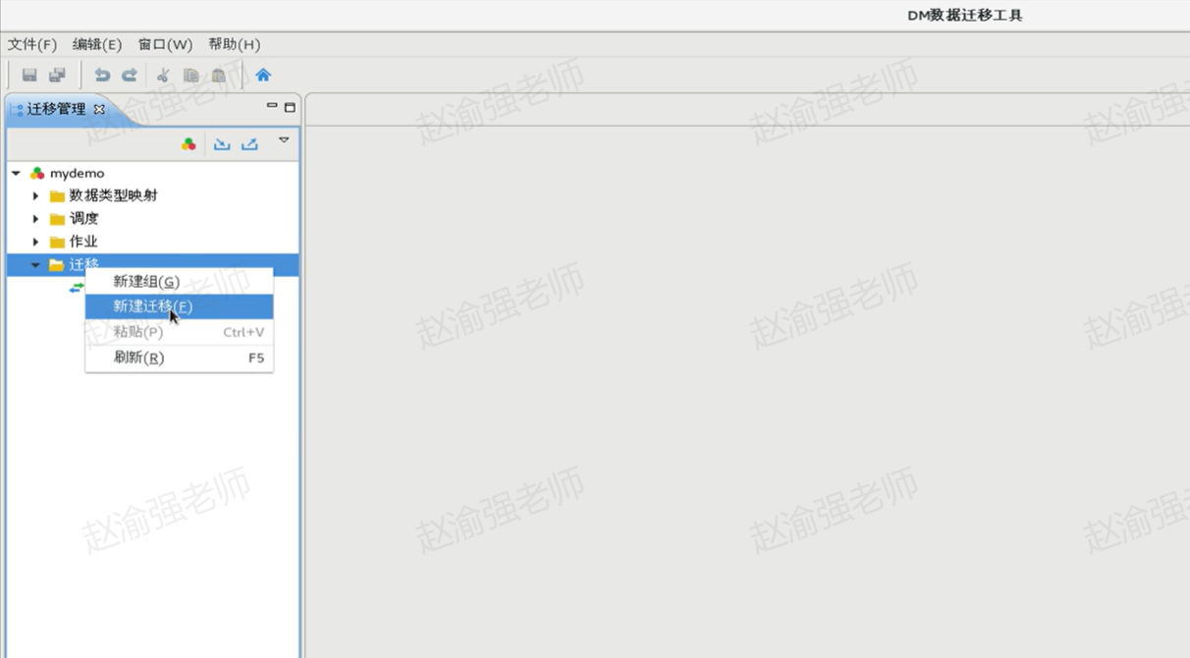Choose 新建迁移(F) from context menu
1190x658 pixels.
pos(180,306)
